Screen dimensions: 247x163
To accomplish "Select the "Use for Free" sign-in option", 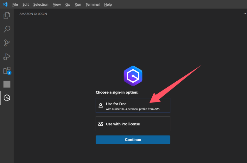I will click(133, 105).
